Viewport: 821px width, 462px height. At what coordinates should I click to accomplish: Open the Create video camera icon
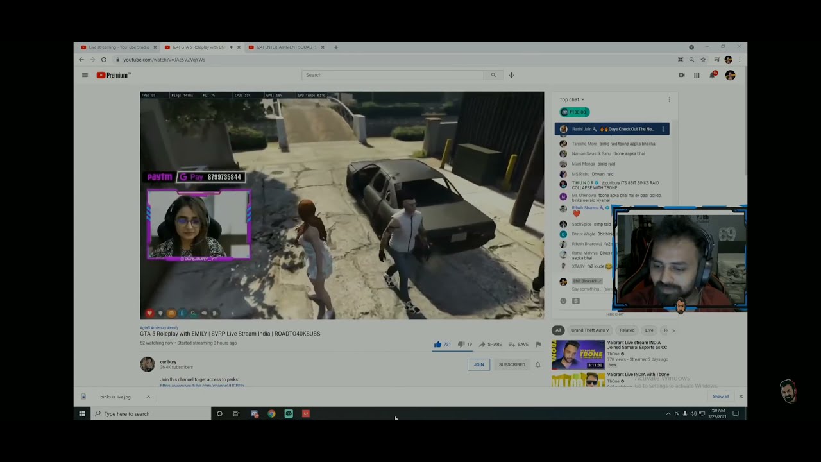pyautogui.click(x=682, y=75)
